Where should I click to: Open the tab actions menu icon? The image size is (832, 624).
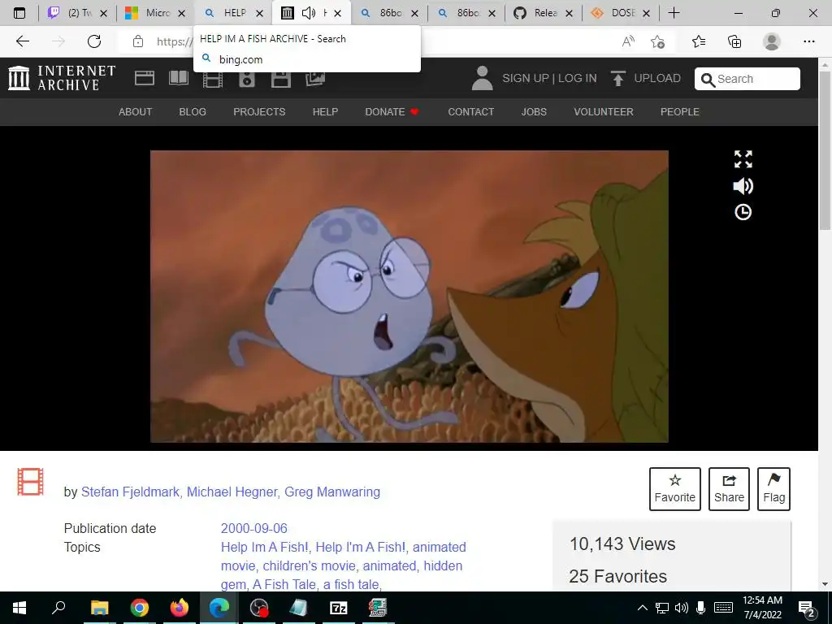click(x=19, y=13)
